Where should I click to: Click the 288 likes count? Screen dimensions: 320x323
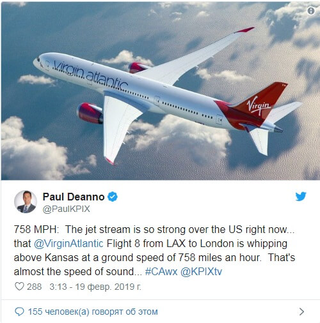pos(34,287)
